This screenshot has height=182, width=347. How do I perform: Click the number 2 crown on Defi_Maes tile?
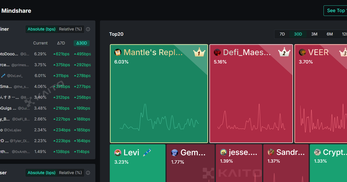(284, 52)
